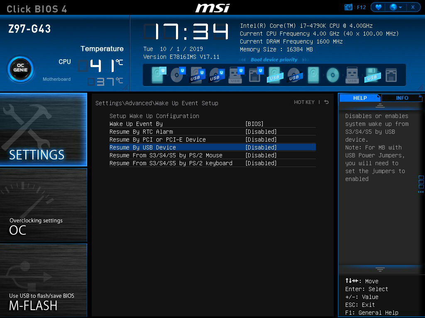
Task: Select the non-UEFI USB CD/DVD boot icon
Action: (294, 75)
